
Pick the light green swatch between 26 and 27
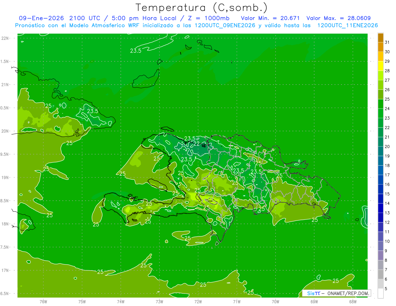(380, 85)
